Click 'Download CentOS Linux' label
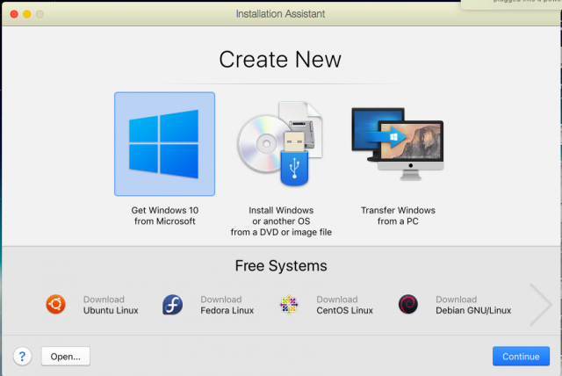This screenshot has height=376, width=562. coord(344,305)
